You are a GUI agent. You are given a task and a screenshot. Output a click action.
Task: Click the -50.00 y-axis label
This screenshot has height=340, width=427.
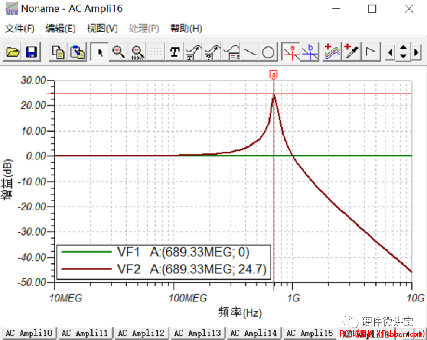pyautogui.click(x=32, y=282)
